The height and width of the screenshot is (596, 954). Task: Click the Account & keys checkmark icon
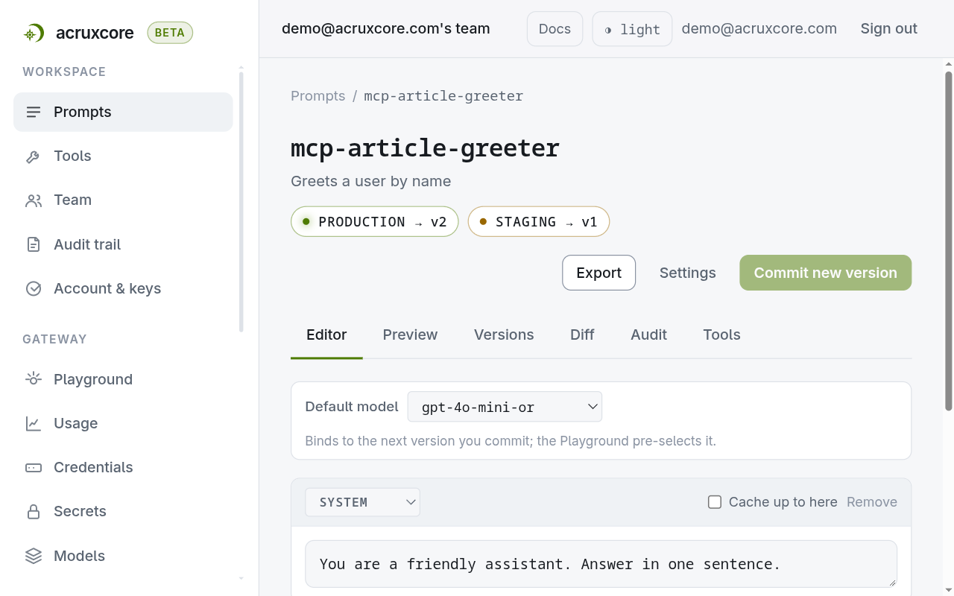tap(34, 288)
